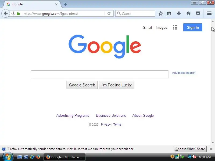Click the URL address bar
The width and height of the screenshot is (215, 161).
coord(64,14)
